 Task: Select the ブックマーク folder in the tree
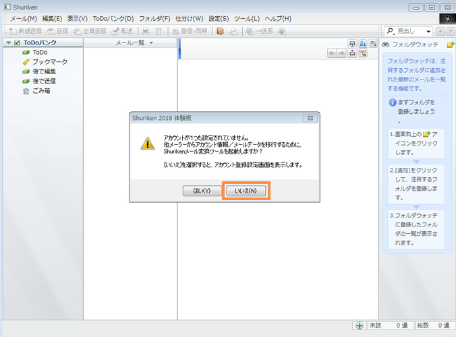pos(49,61)
